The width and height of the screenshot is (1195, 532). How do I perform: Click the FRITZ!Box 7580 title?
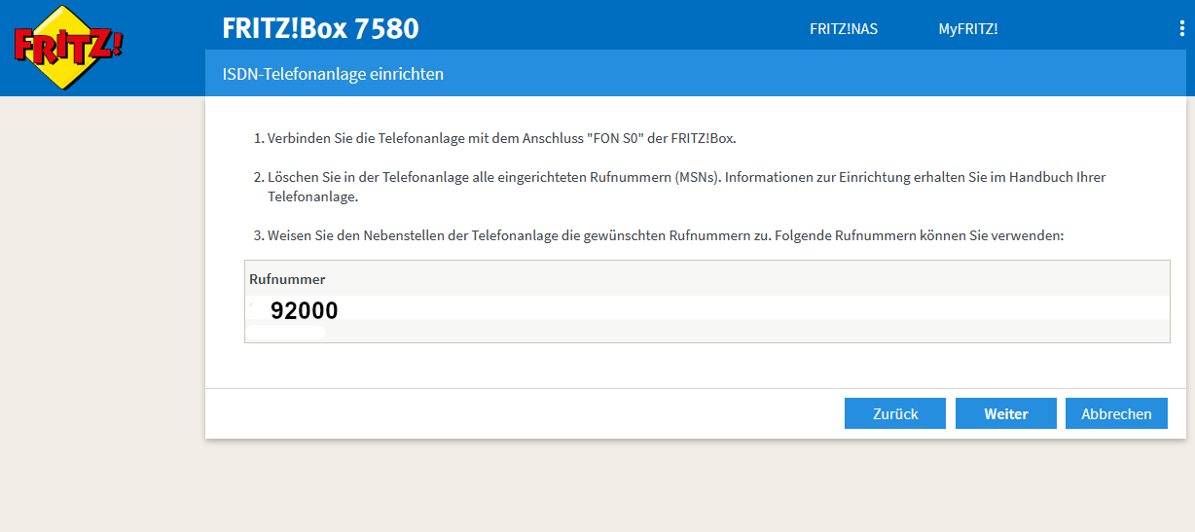click(320, 28)
